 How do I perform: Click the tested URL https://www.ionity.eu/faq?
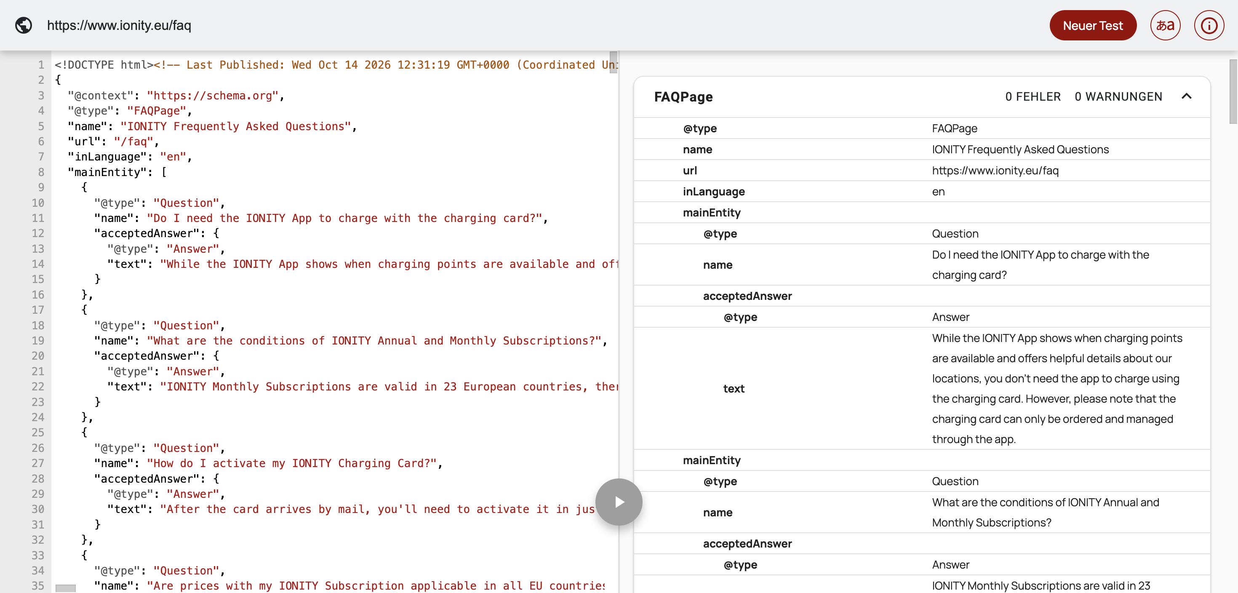119,25
